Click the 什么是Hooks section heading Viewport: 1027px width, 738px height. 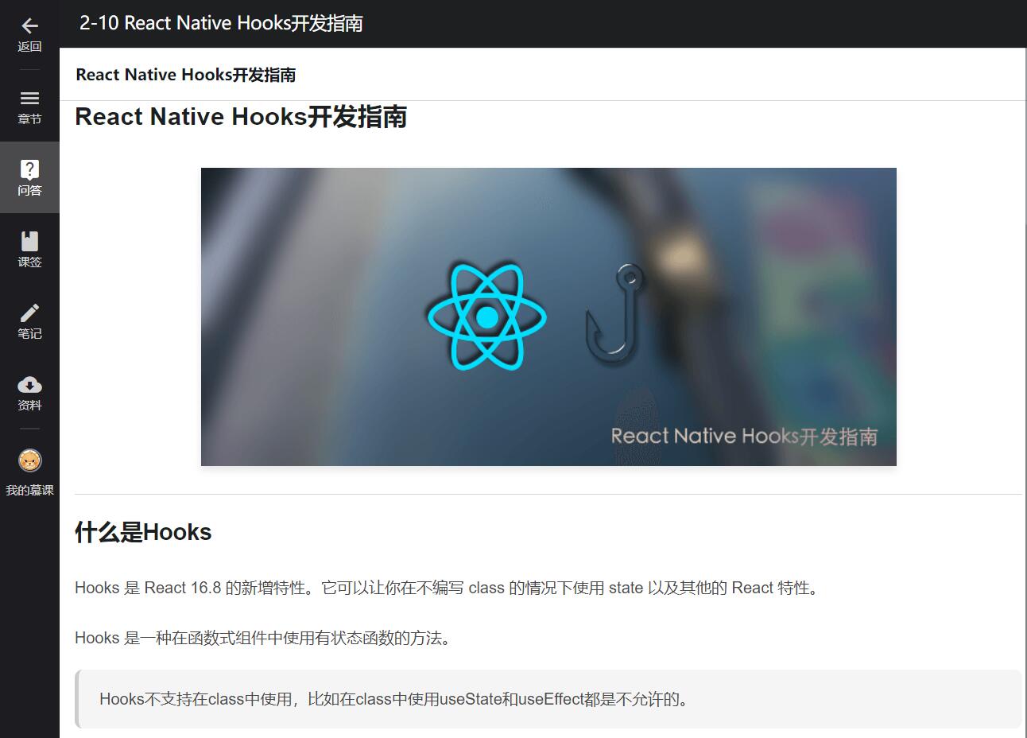tap(143, 532)
